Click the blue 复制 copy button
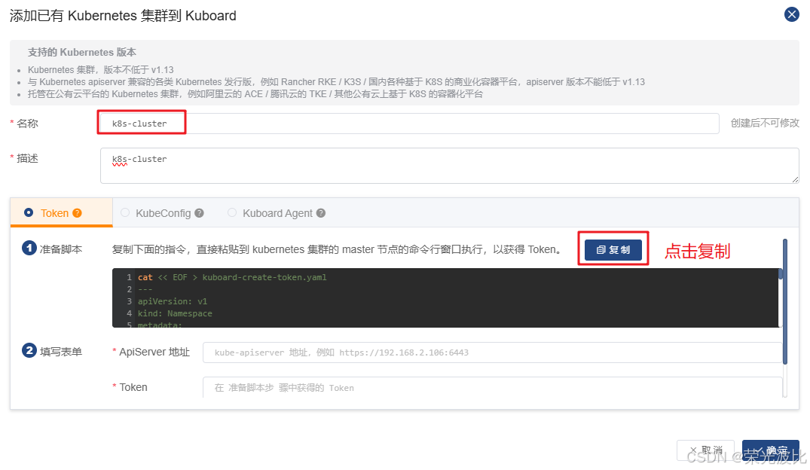This screenshot has height=470, width=810. (x=613, y=249)
